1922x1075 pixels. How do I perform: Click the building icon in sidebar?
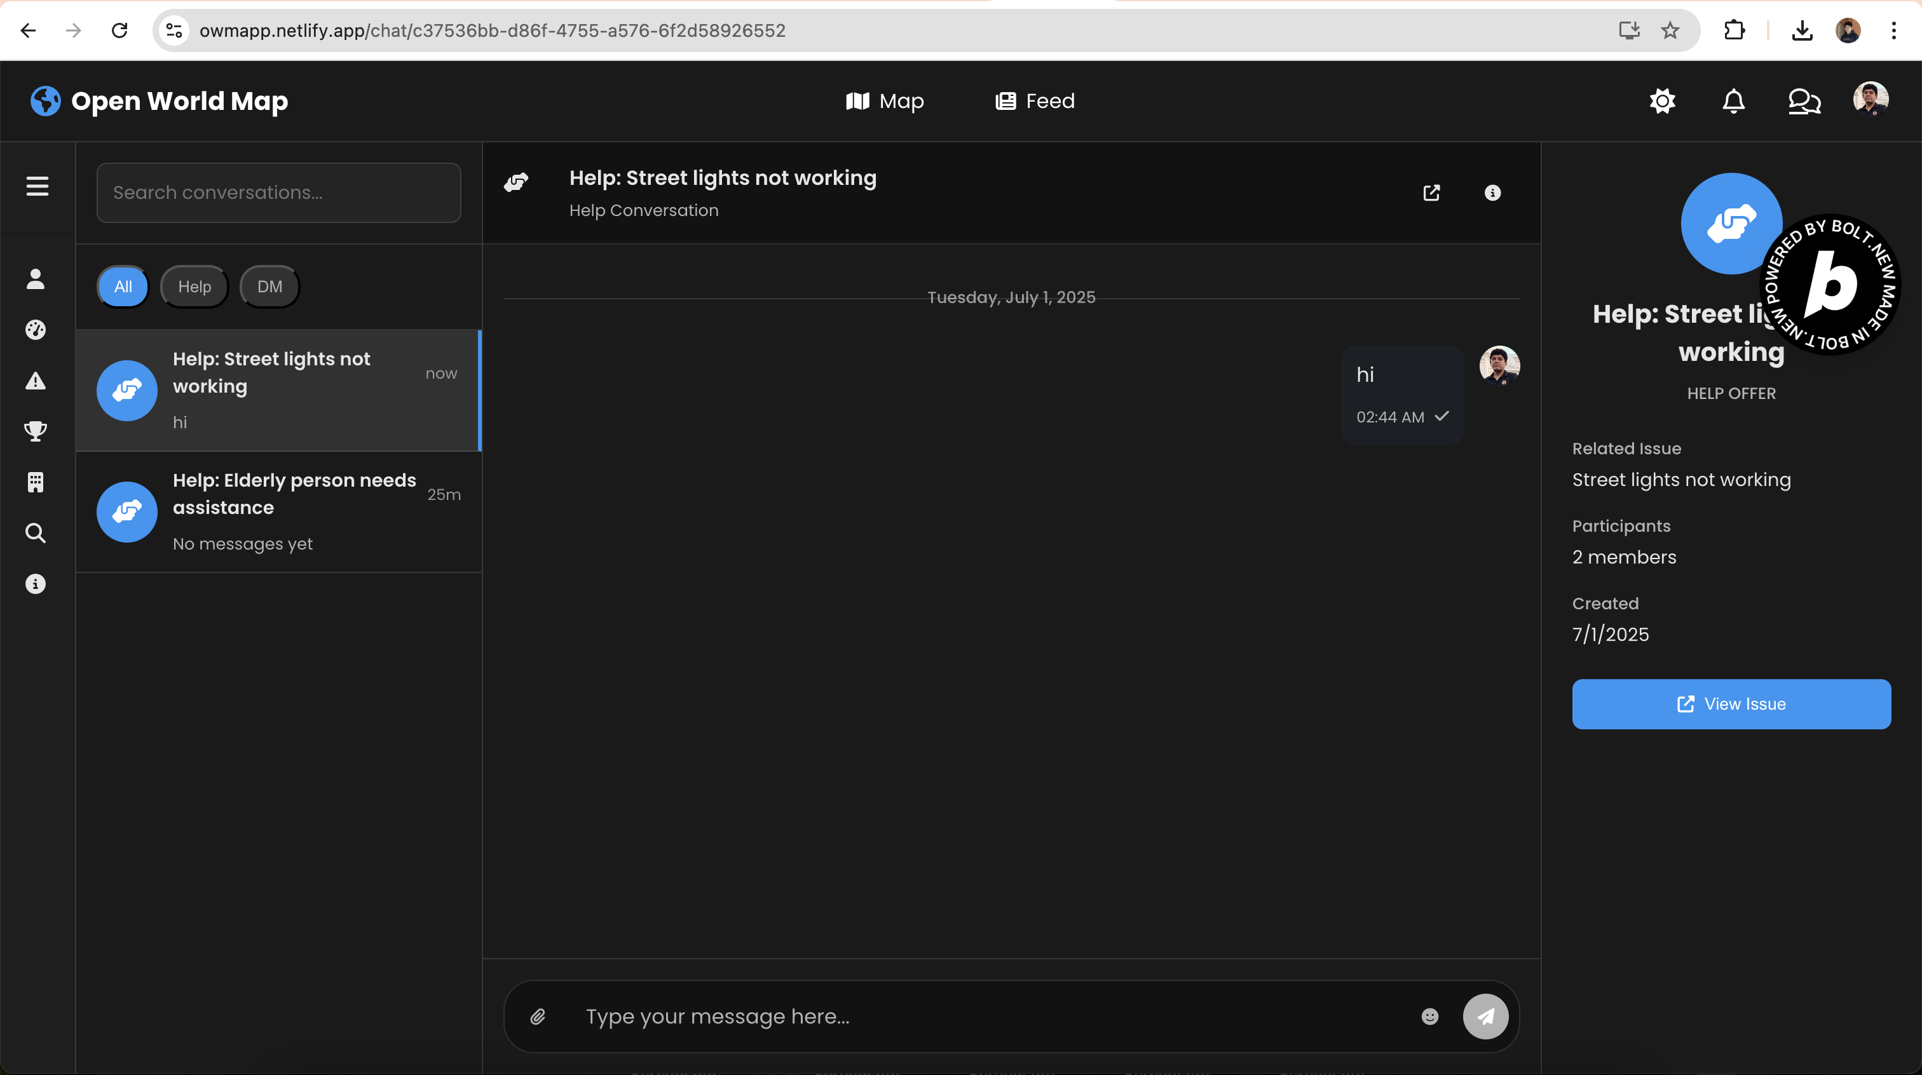point(36,482)
